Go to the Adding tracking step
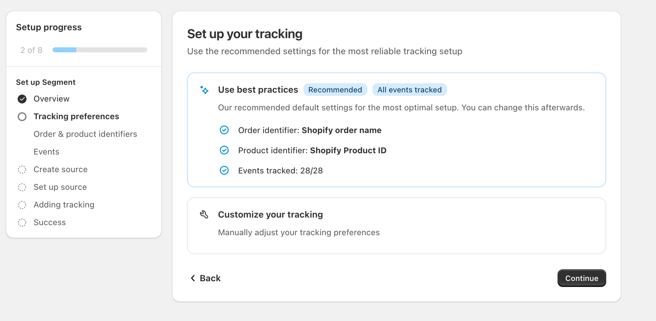This screenshot has height=321, width=656. tap(64, 205)
